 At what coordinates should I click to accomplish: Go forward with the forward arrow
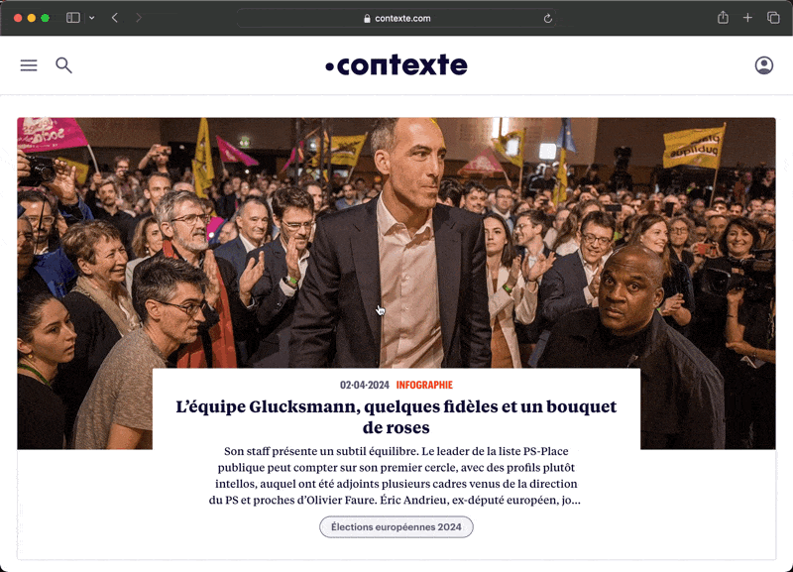click(x=139, y=18)
